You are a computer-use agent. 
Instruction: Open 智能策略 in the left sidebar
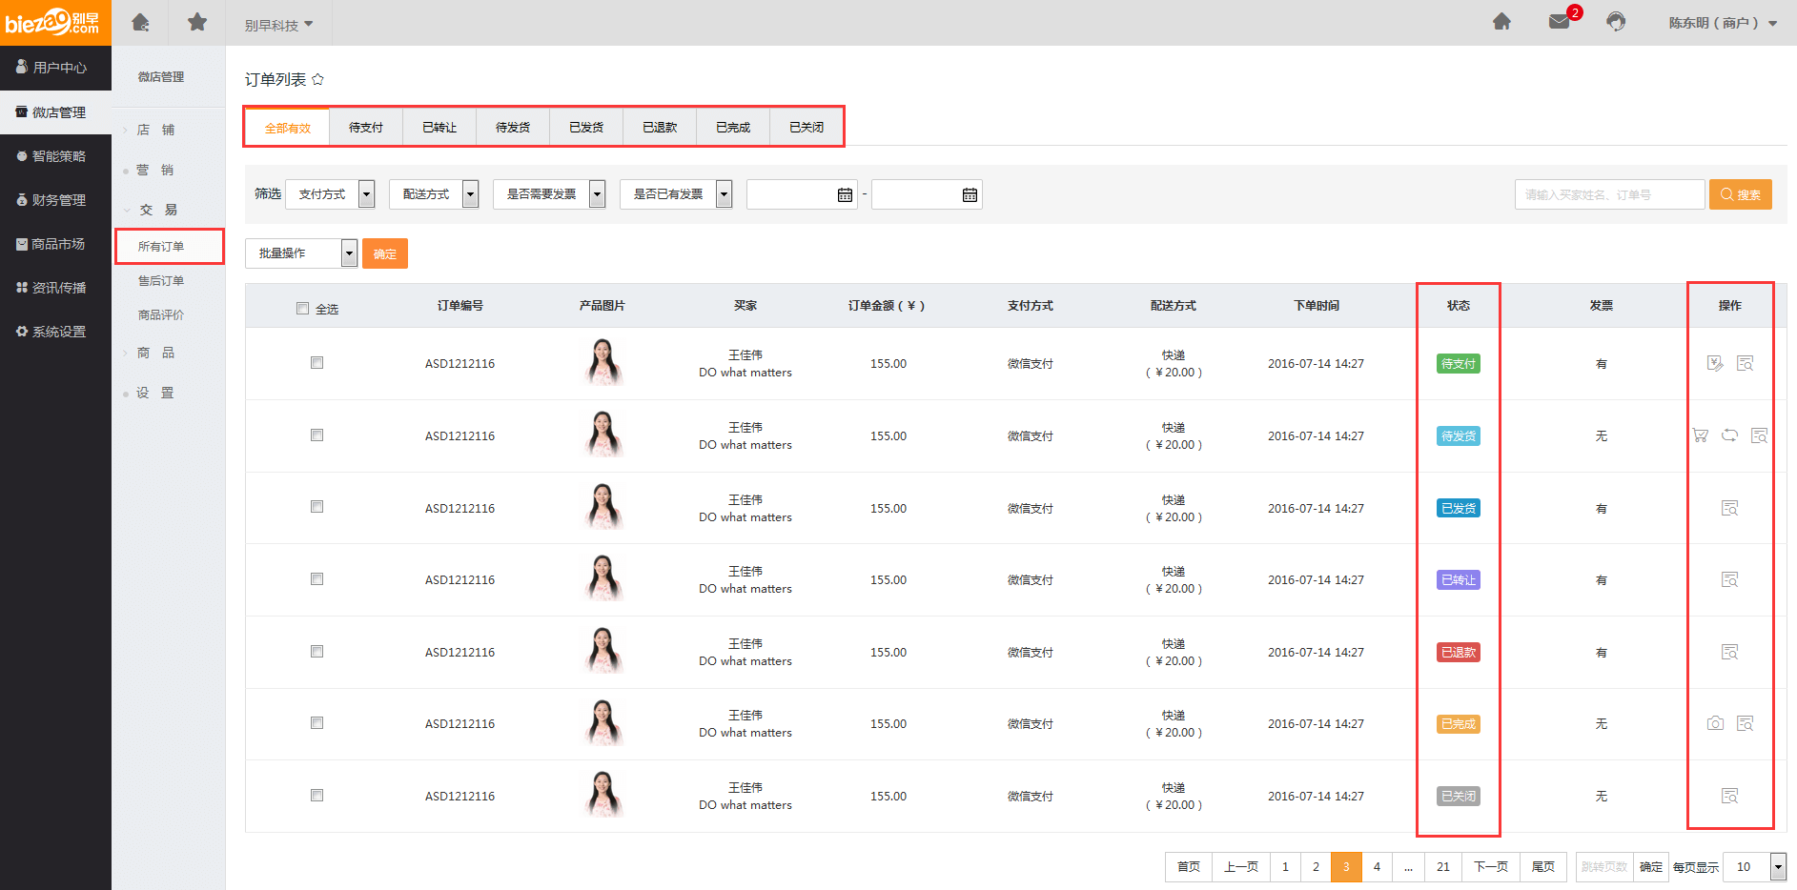pyautogui.click(x=55, y=156)
